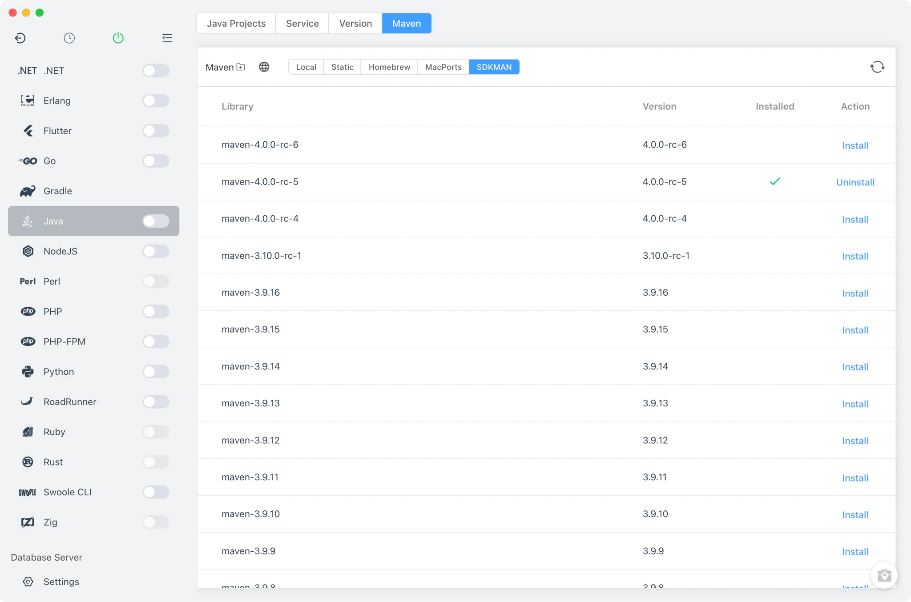This screenshot has width=911, height=602.
Task: Click the Zig logo icon
Action: click(28, 522)
